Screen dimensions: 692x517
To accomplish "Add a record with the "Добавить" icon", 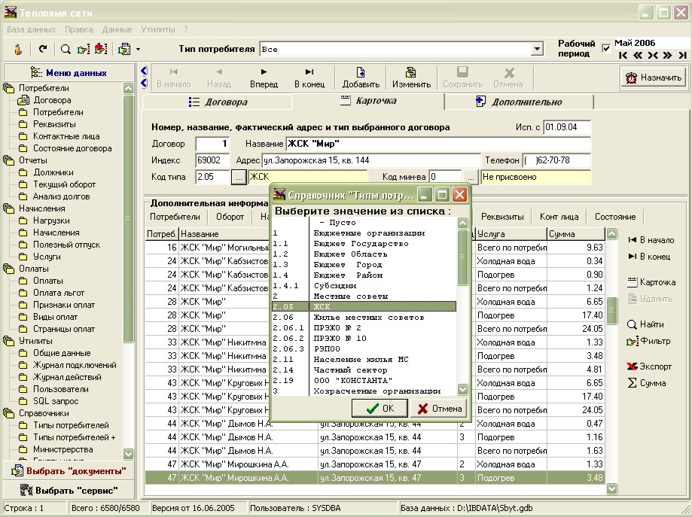I will click(x=361, y=78).
